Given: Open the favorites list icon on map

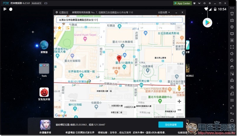Looking at the screenshot, I should 68,28.
